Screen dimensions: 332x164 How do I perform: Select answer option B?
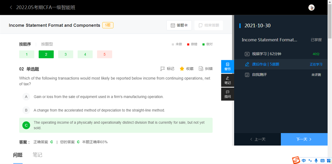[116, 110]
